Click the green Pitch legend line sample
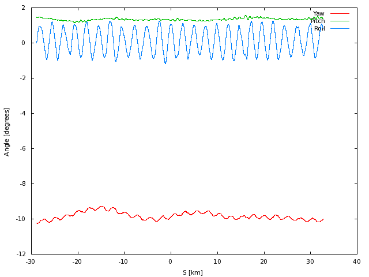The height and width of the screenshot is (277, 369). (x=340, y=21)
